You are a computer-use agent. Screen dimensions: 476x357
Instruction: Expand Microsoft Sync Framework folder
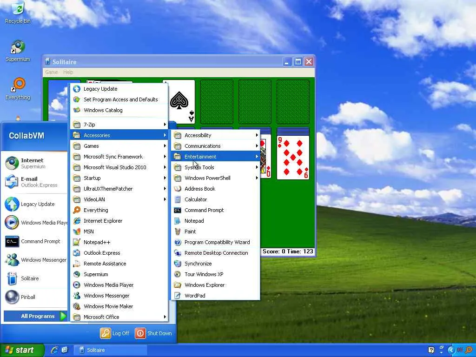point(119,157)
